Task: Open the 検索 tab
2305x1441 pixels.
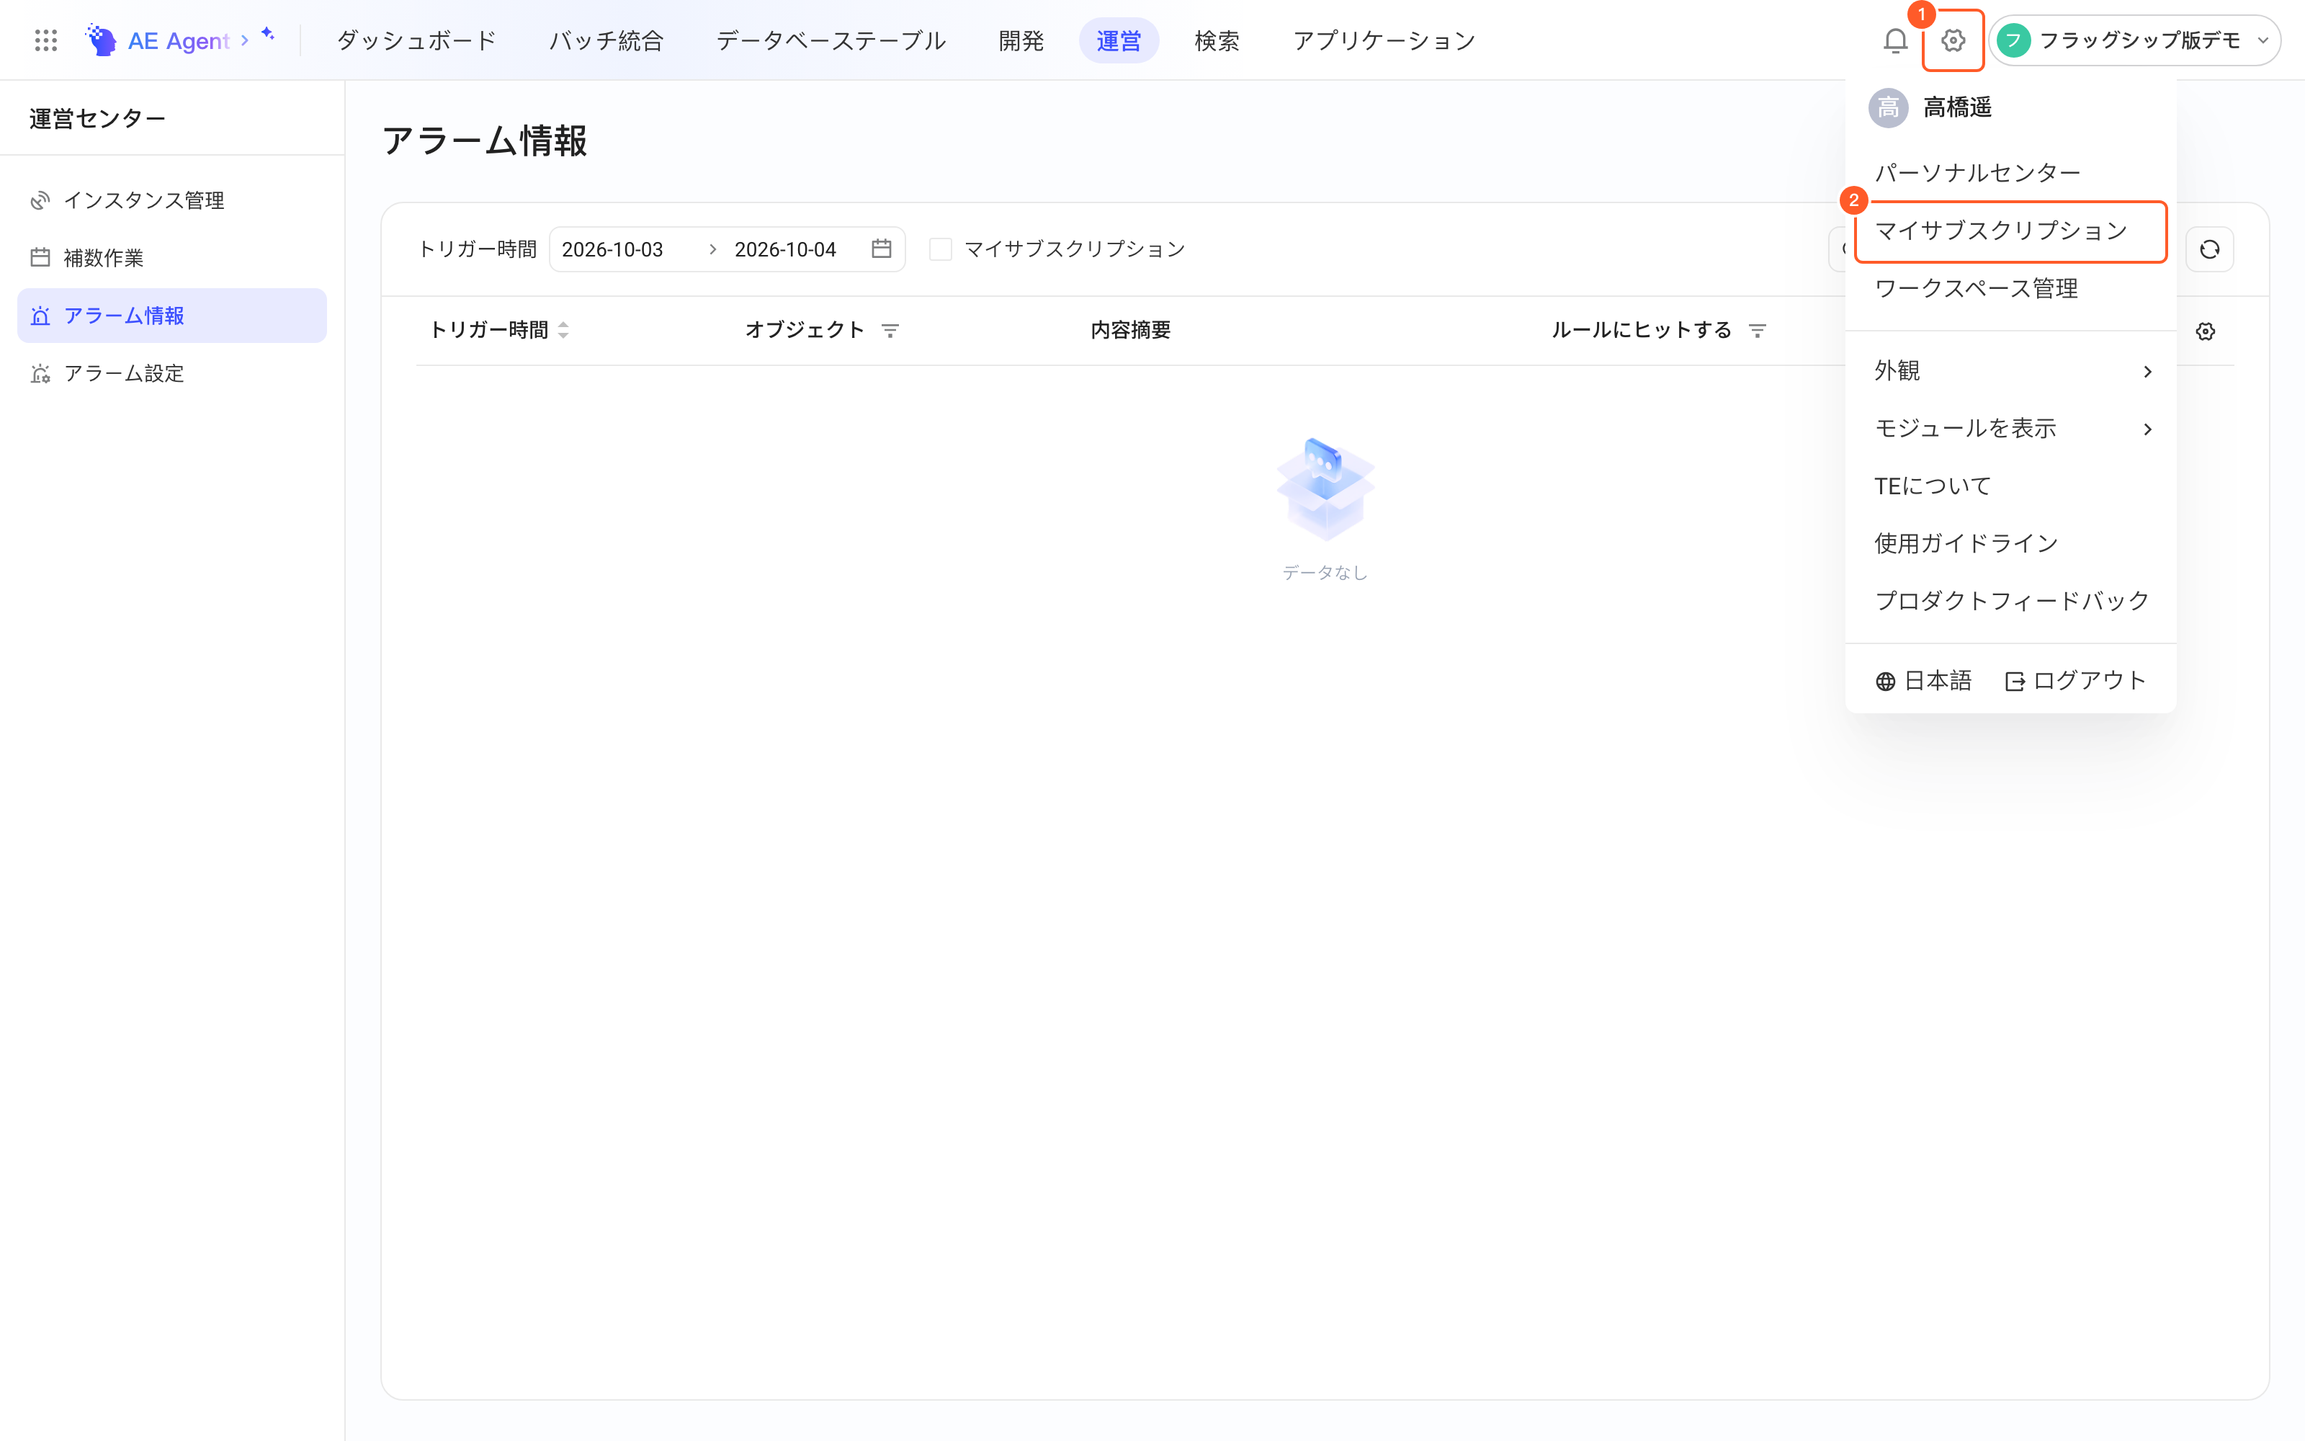Action: [x=1217, y=40]
